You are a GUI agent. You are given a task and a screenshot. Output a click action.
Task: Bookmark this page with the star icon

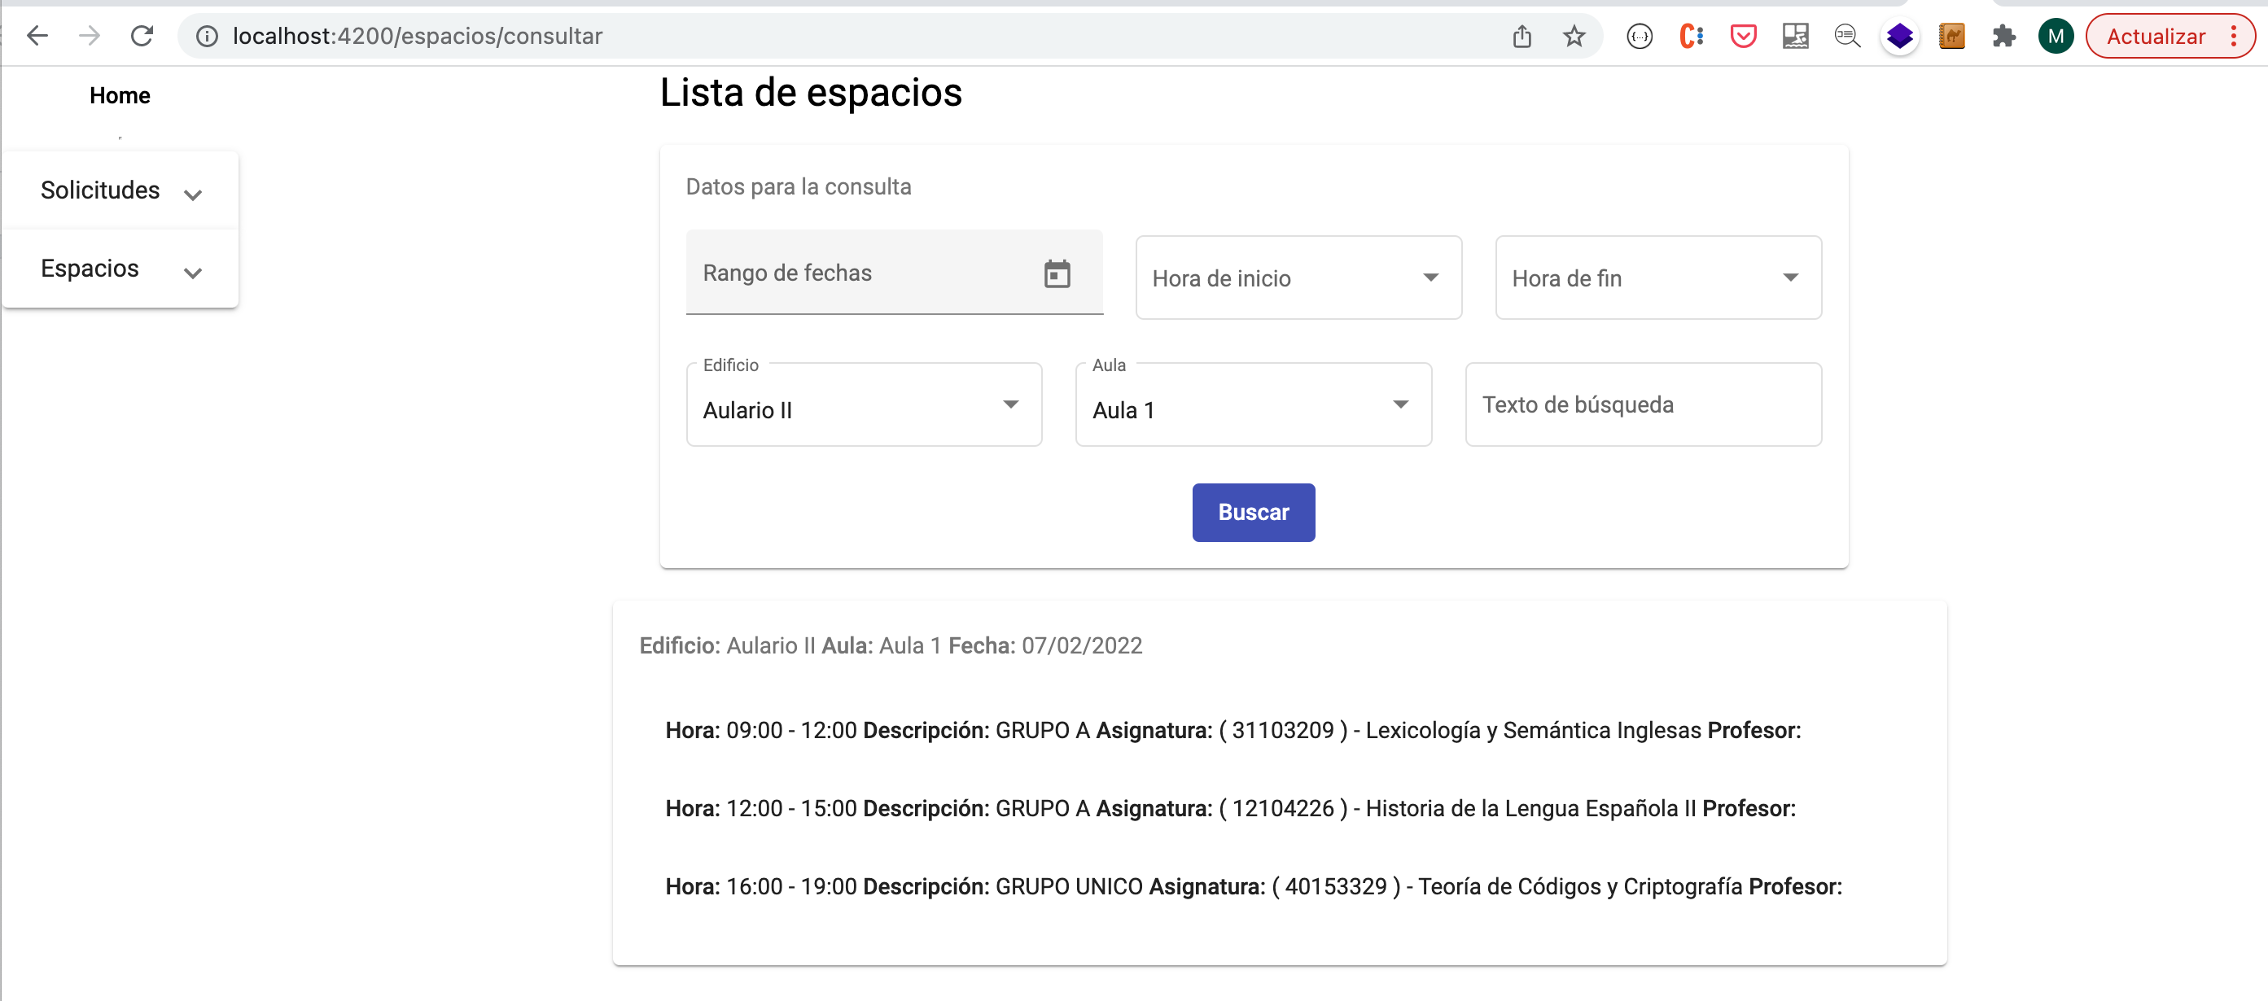pos(1574,36)
